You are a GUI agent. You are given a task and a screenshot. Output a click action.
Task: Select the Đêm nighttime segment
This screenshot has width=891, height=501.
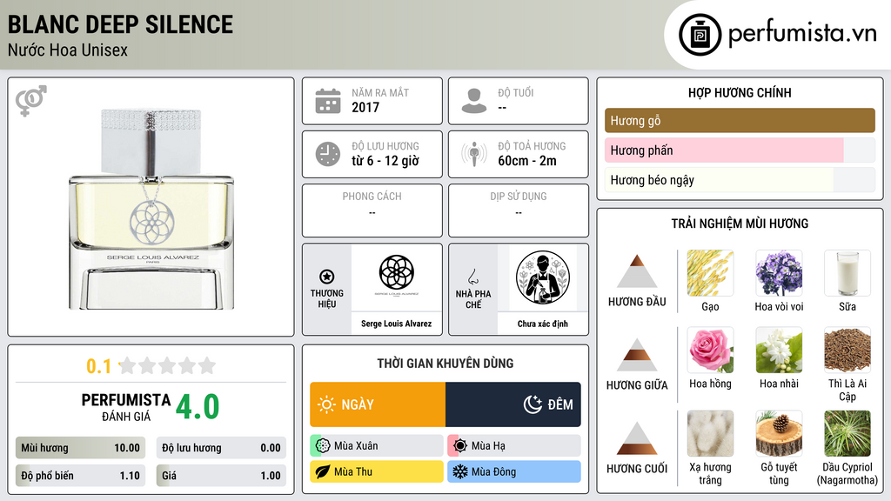point(513,404)
